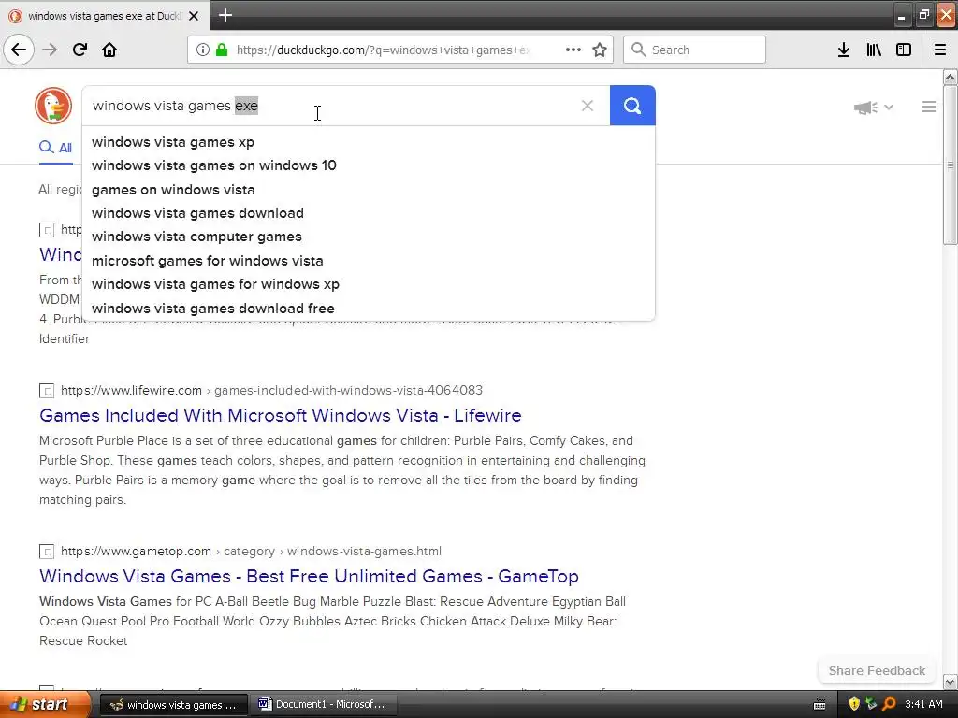Image resolution: width=958 pixels, height=718 pixels.
Task: Click inside the DuckDuckGo search query field
Action: point(330,106)
